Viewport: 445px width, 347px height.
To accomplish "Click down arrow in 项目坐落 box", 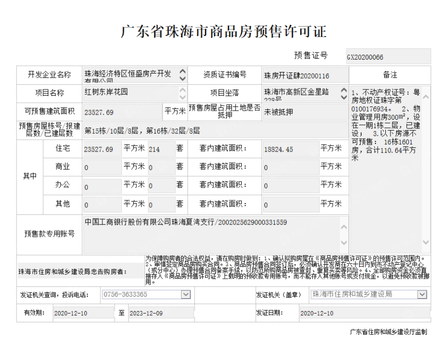I will click(x=344, y=97).
